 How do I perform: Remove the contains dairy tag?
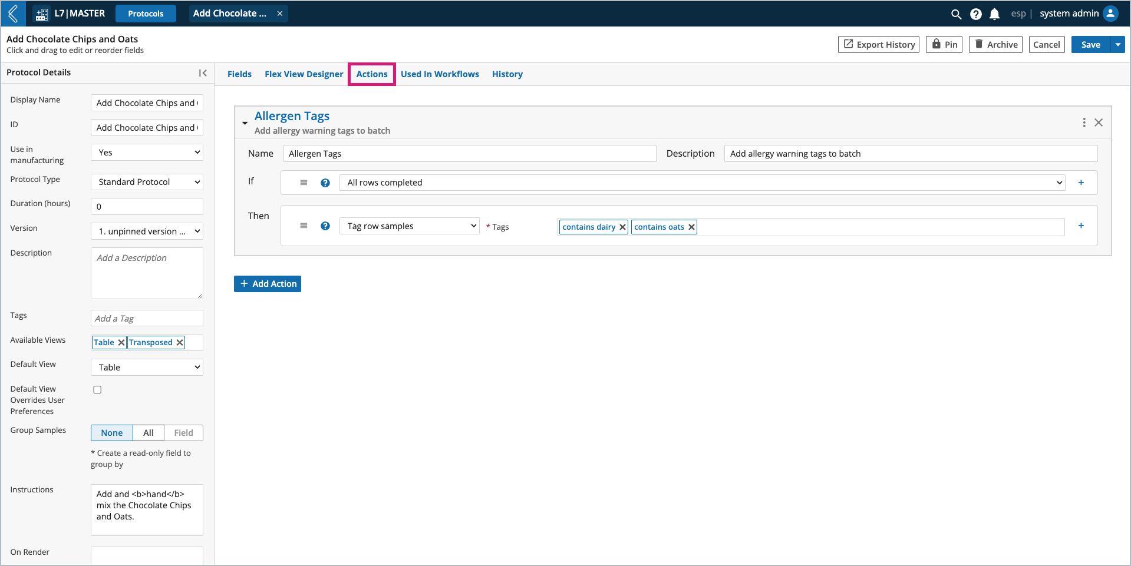coord(622,227)
